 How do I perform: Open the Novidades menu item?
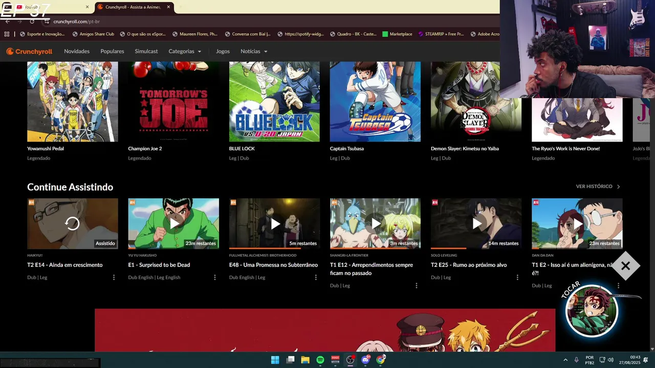pyautogui.click(x=77, y=51)
